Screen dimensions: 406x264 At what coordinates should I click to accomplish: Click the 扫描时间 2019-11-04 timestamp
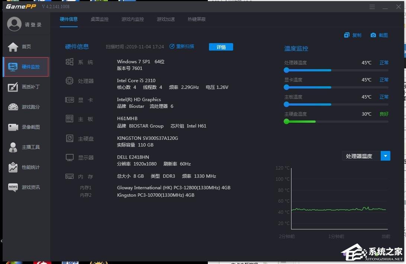click(135, 46)
